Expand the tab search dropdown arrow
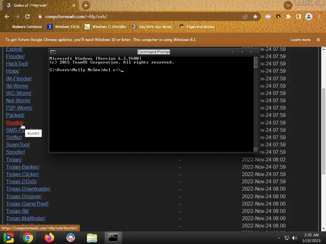Image resolution: width=326 pixels, height=244 pixels. point(288,5)
